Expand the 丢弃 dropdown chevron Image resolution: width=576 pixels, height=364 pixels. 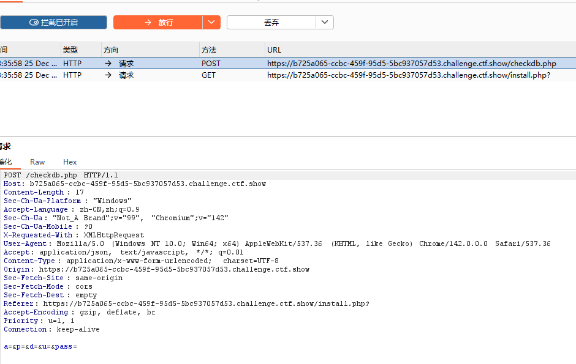coord(325,23)
